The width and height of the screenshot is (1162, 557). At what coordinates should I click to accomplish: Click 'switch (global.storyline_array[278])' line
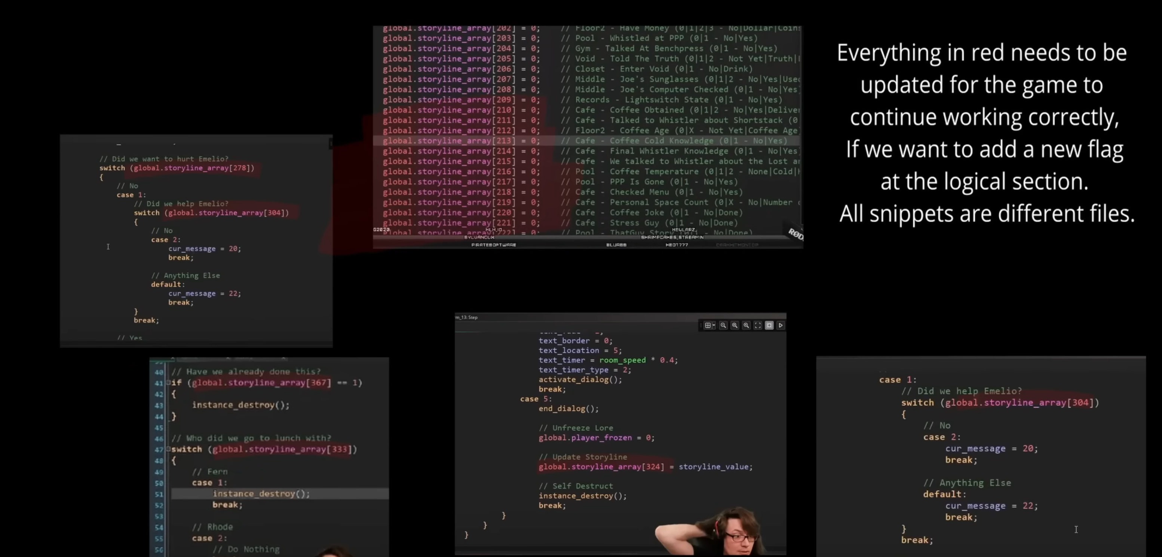(177, 168)
